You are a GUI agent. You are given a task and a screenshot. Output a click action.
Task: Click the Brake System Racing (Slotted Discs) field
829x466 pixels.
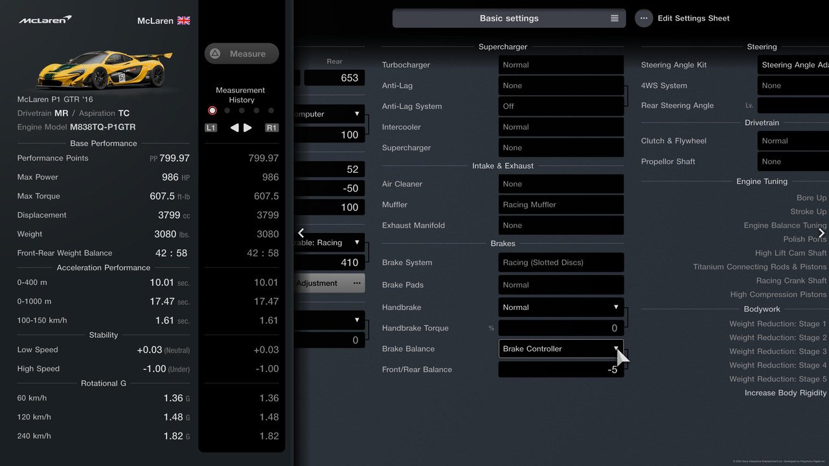pyautogui.click(x=561, y=262)
